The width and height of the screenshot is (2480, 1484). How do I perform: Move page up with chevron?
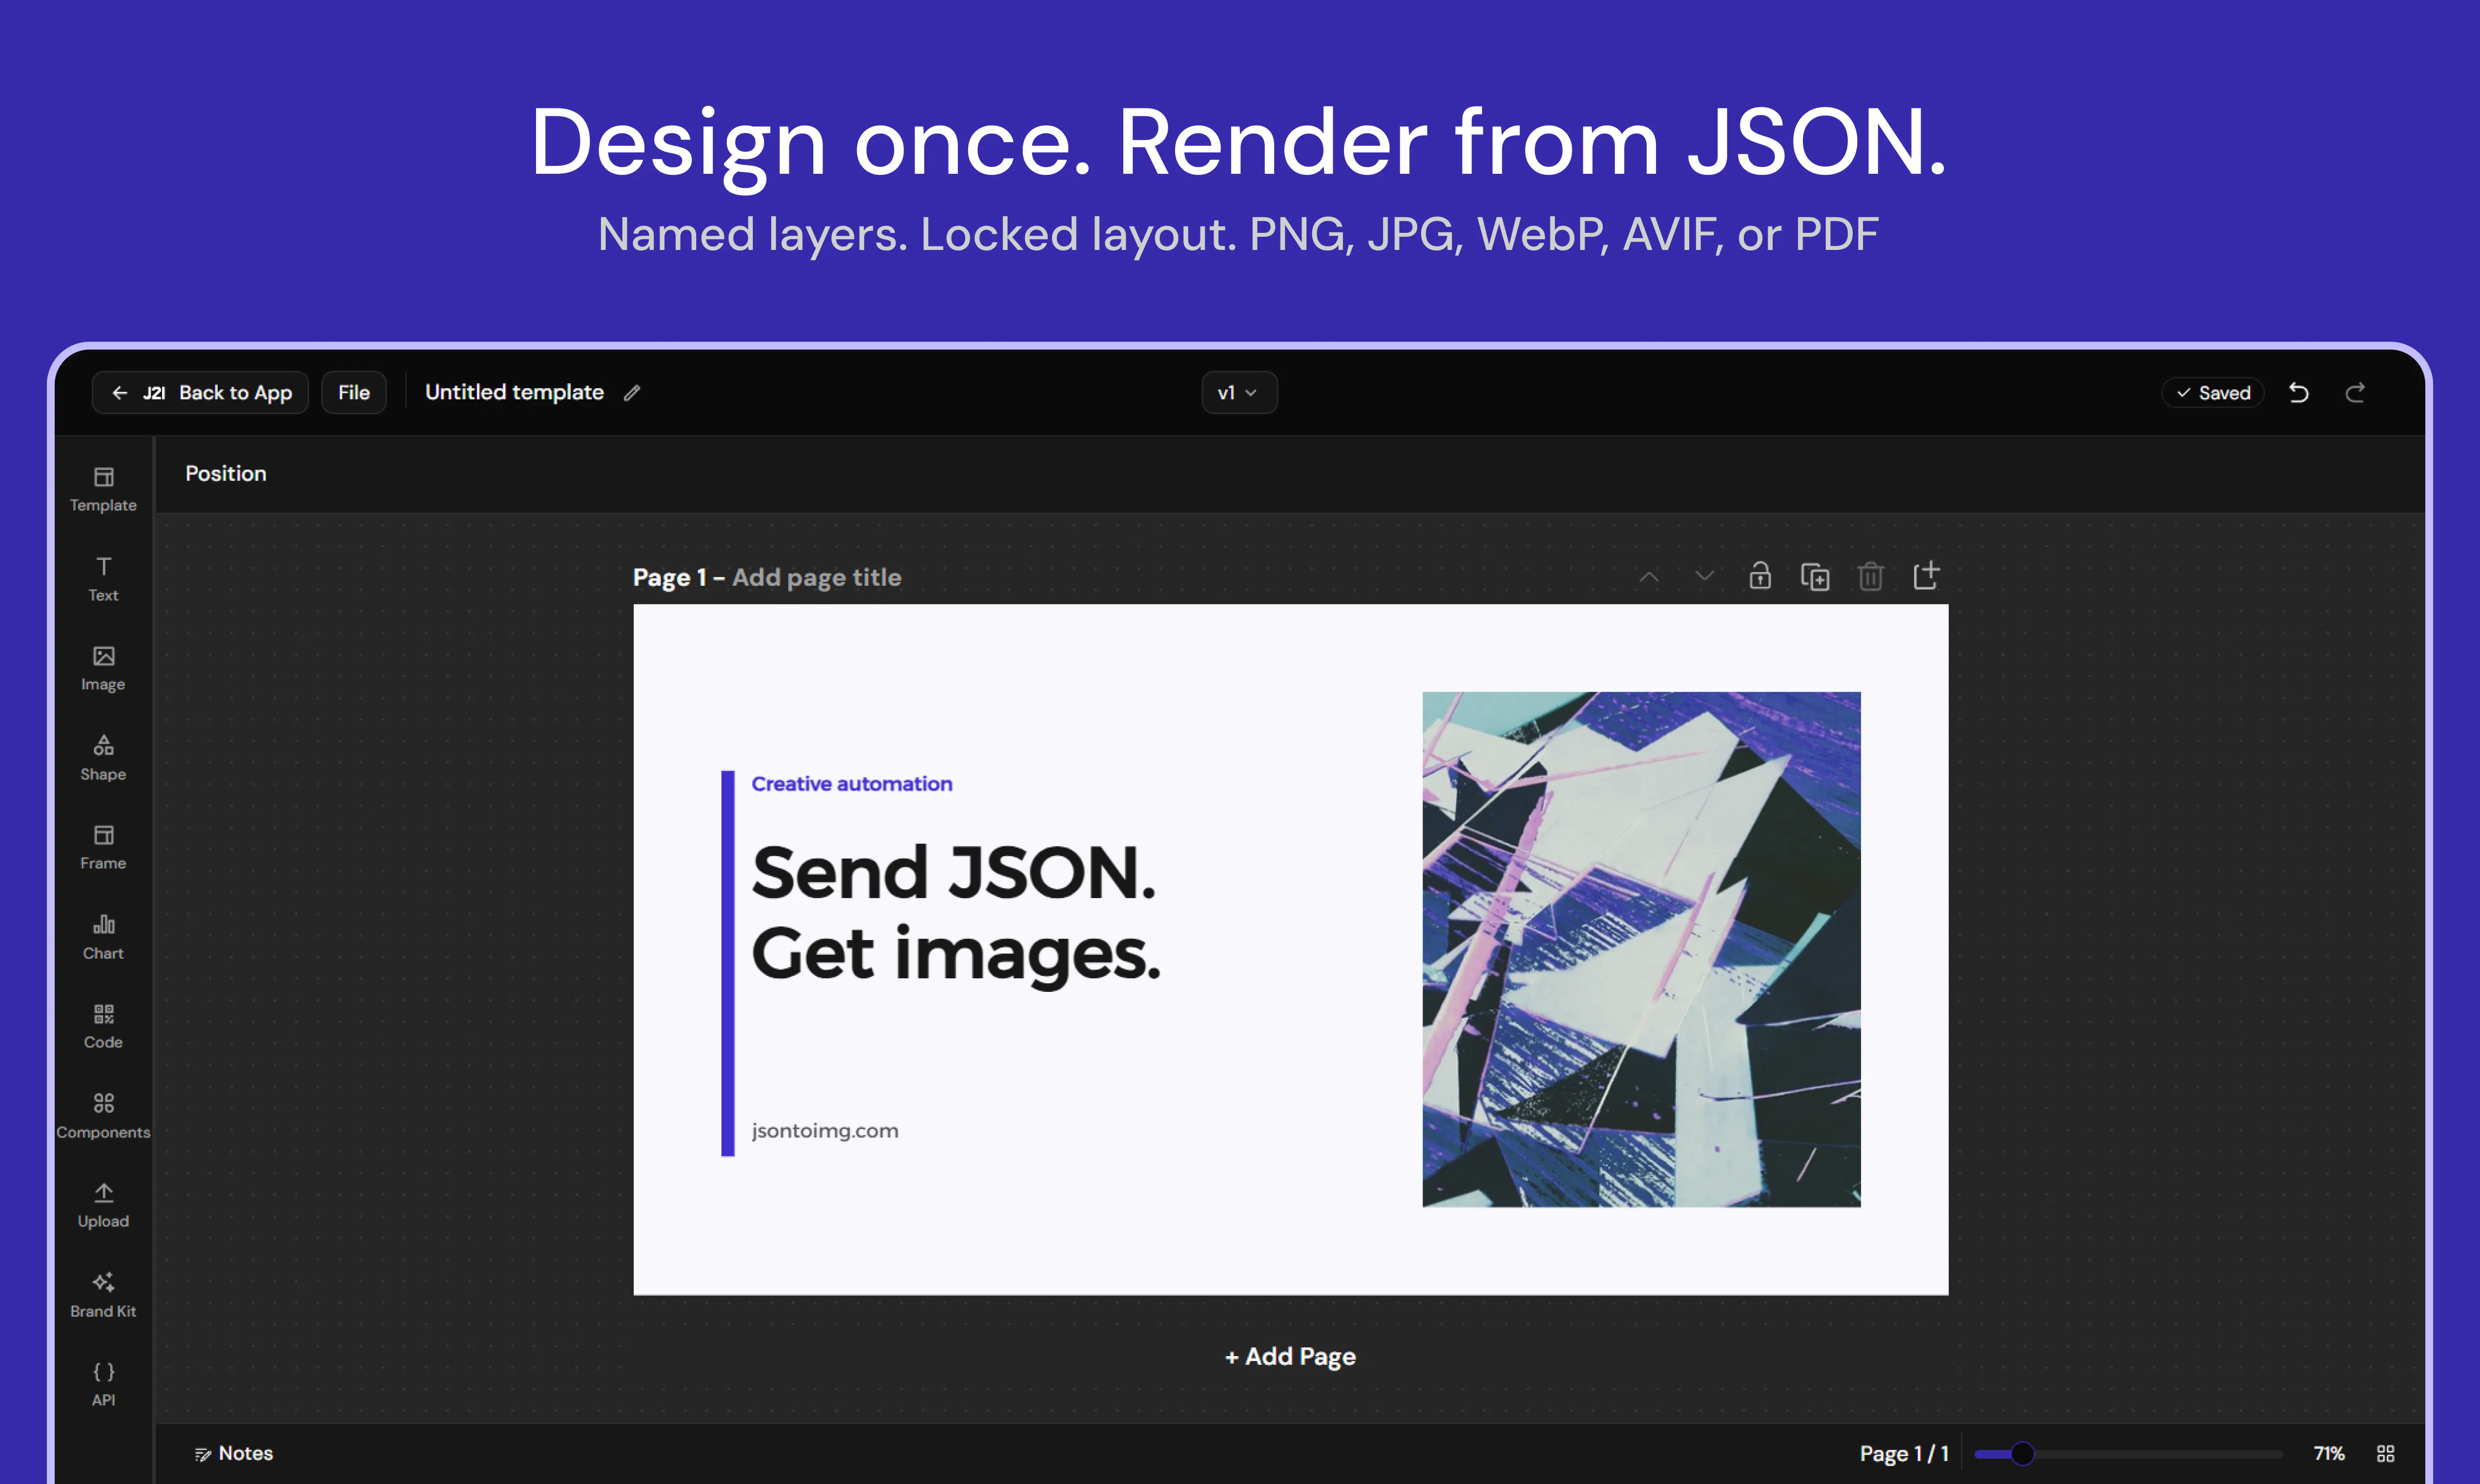pos(1649,577)
